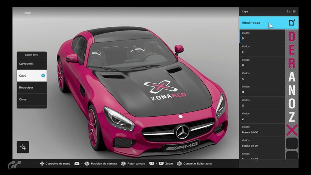The image size is (311, 175).
Task: Click the blue checkmark on Capó
Action: tap(43, 75)
